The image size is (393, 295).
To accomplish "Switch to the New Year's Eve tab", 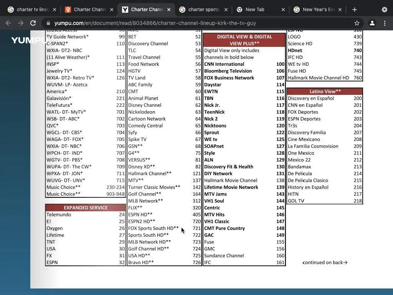I will pos(317,10).
